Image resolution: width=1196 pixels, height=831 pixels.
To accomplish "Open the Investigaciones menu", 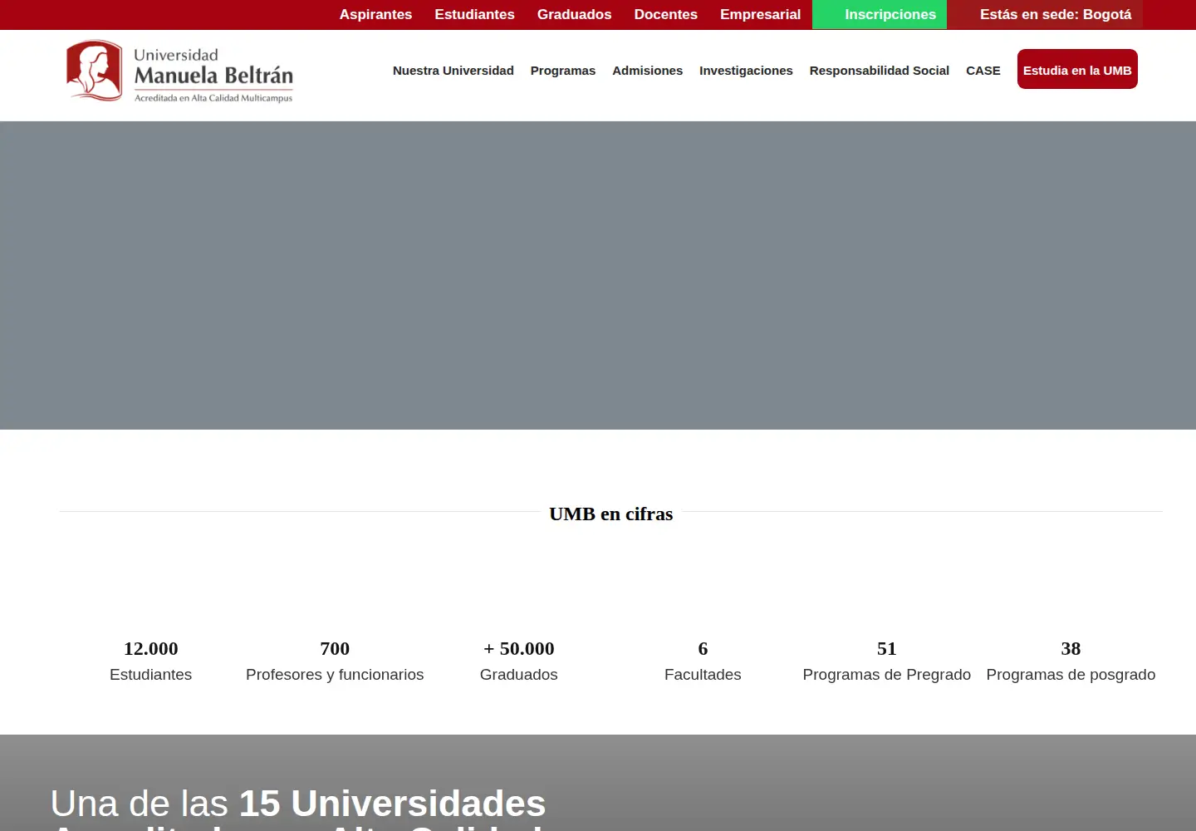I will [x=746, y=71].
